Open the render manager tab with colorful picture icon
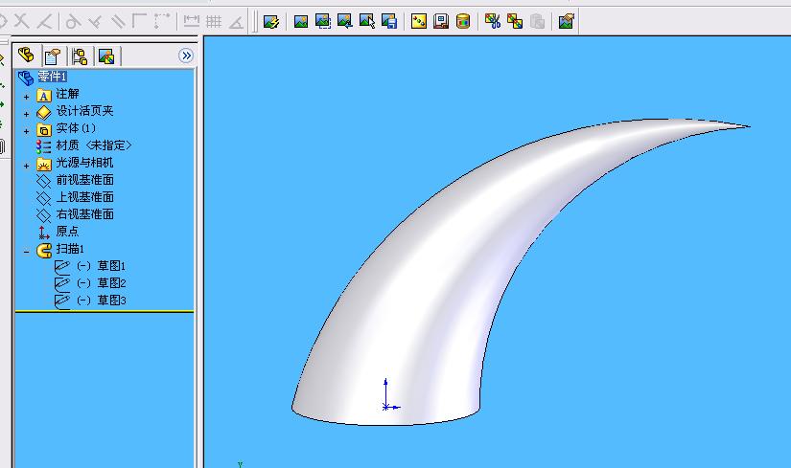Viewport: 791px width, 468px height. [106, 56]
